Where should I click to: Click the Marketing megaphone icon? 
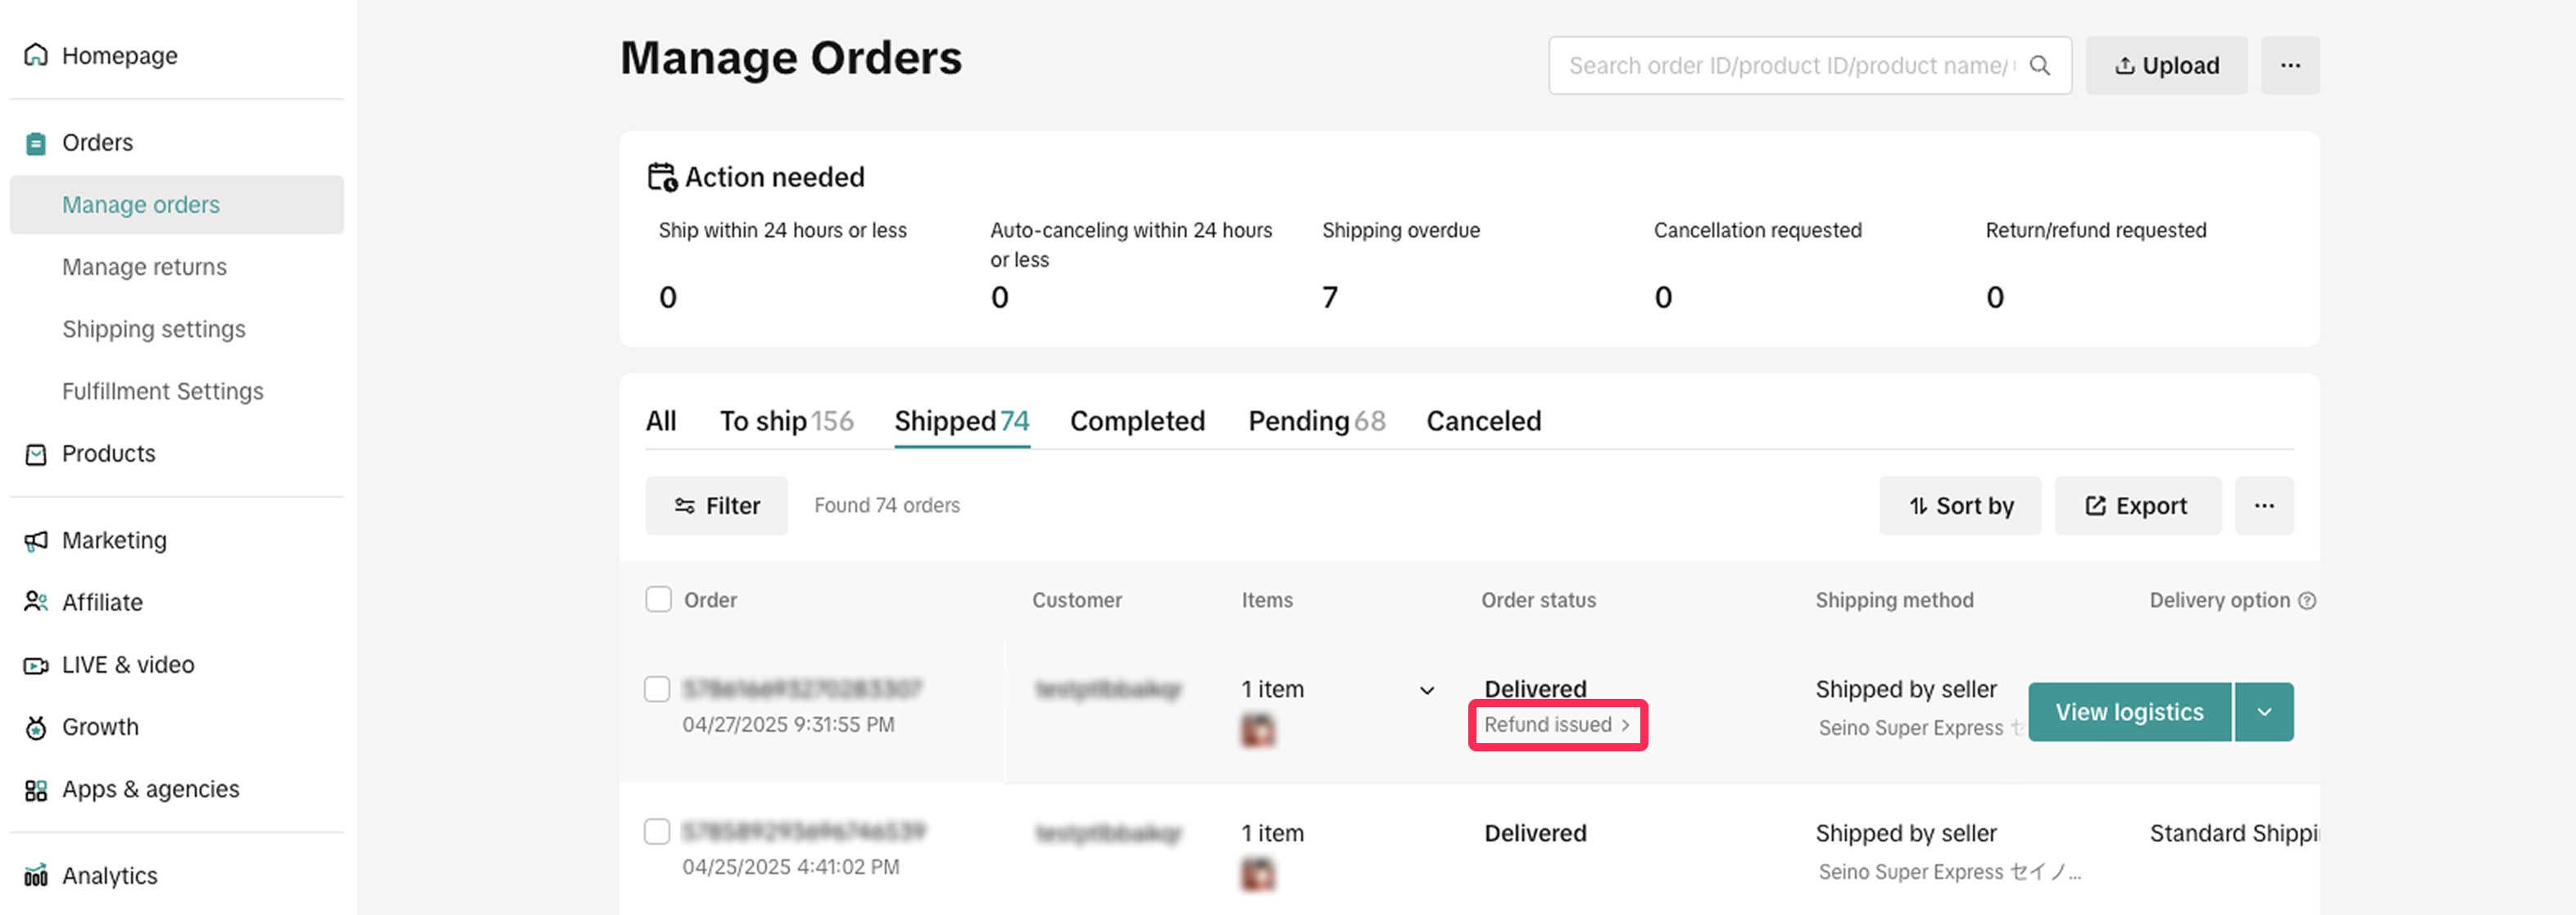point(36,540)
